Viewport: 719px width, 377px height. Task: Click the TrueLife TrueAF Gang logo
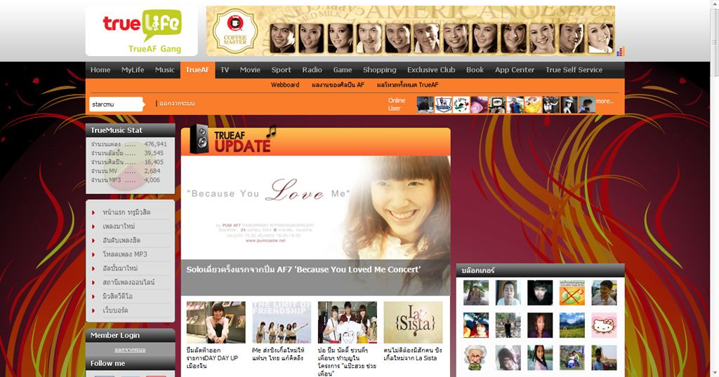[x=141, y=31]
